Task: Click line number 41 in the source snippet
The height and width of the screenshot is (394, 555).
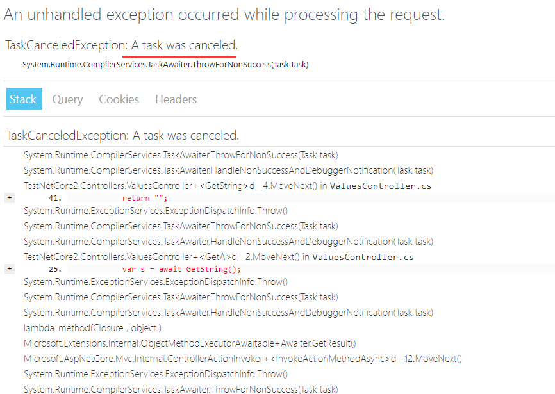Action: (54, 198)
